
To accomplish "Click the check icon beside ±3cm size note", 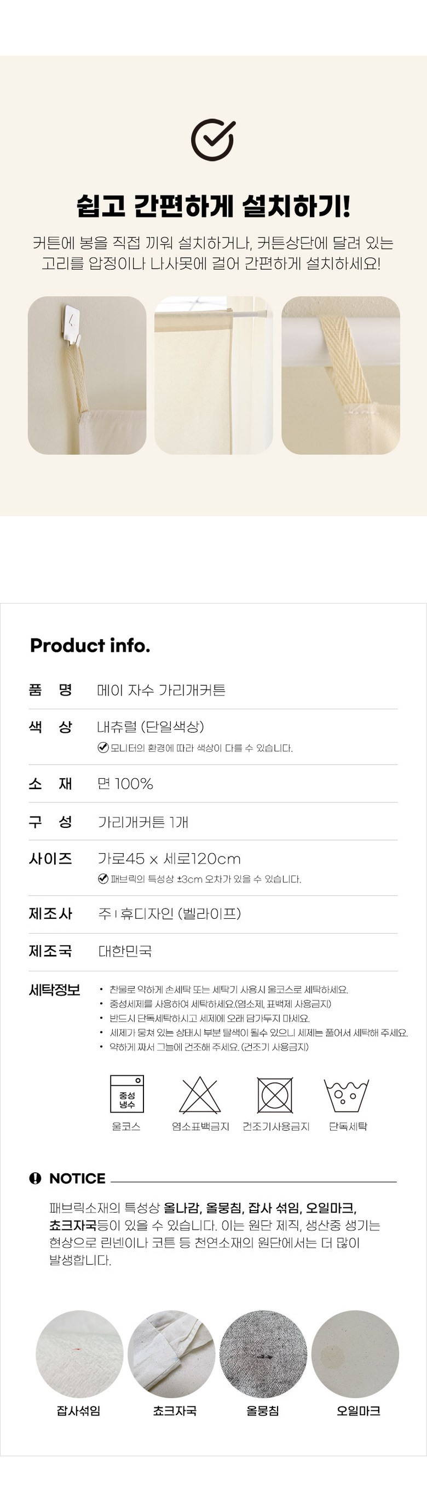I will [103, 879].
